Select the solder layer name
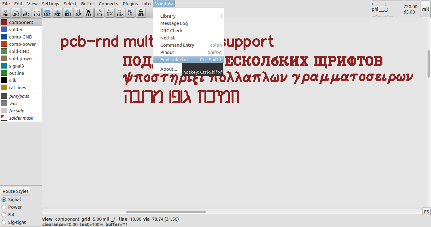The width and height of the screenshot is (431, 227). pos(16,30)
